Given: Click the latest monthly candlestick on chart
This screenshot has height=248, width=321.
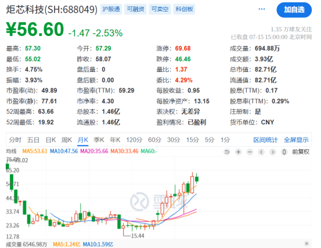Looking at the screenshot, I should [197, 179].
